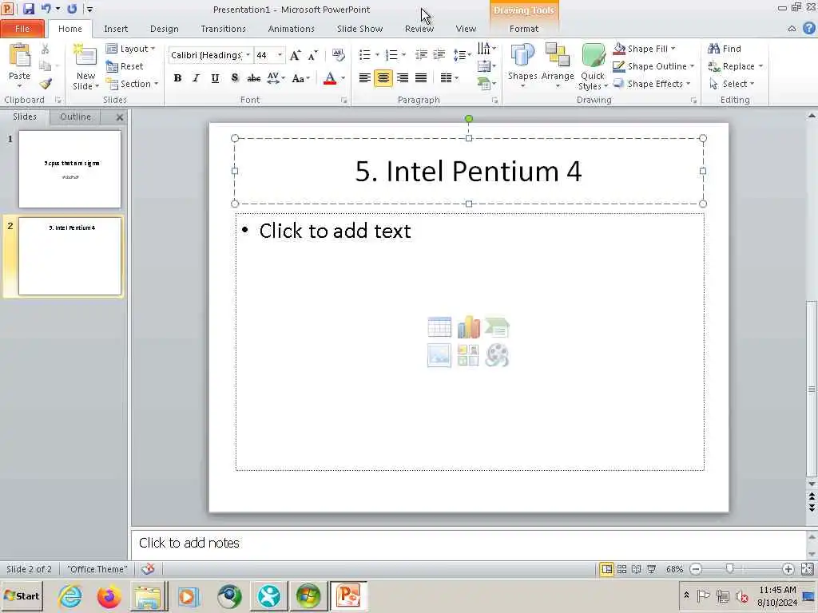
Task: Start Slide Show from status bar icon
Action: [x=651, y=569]
